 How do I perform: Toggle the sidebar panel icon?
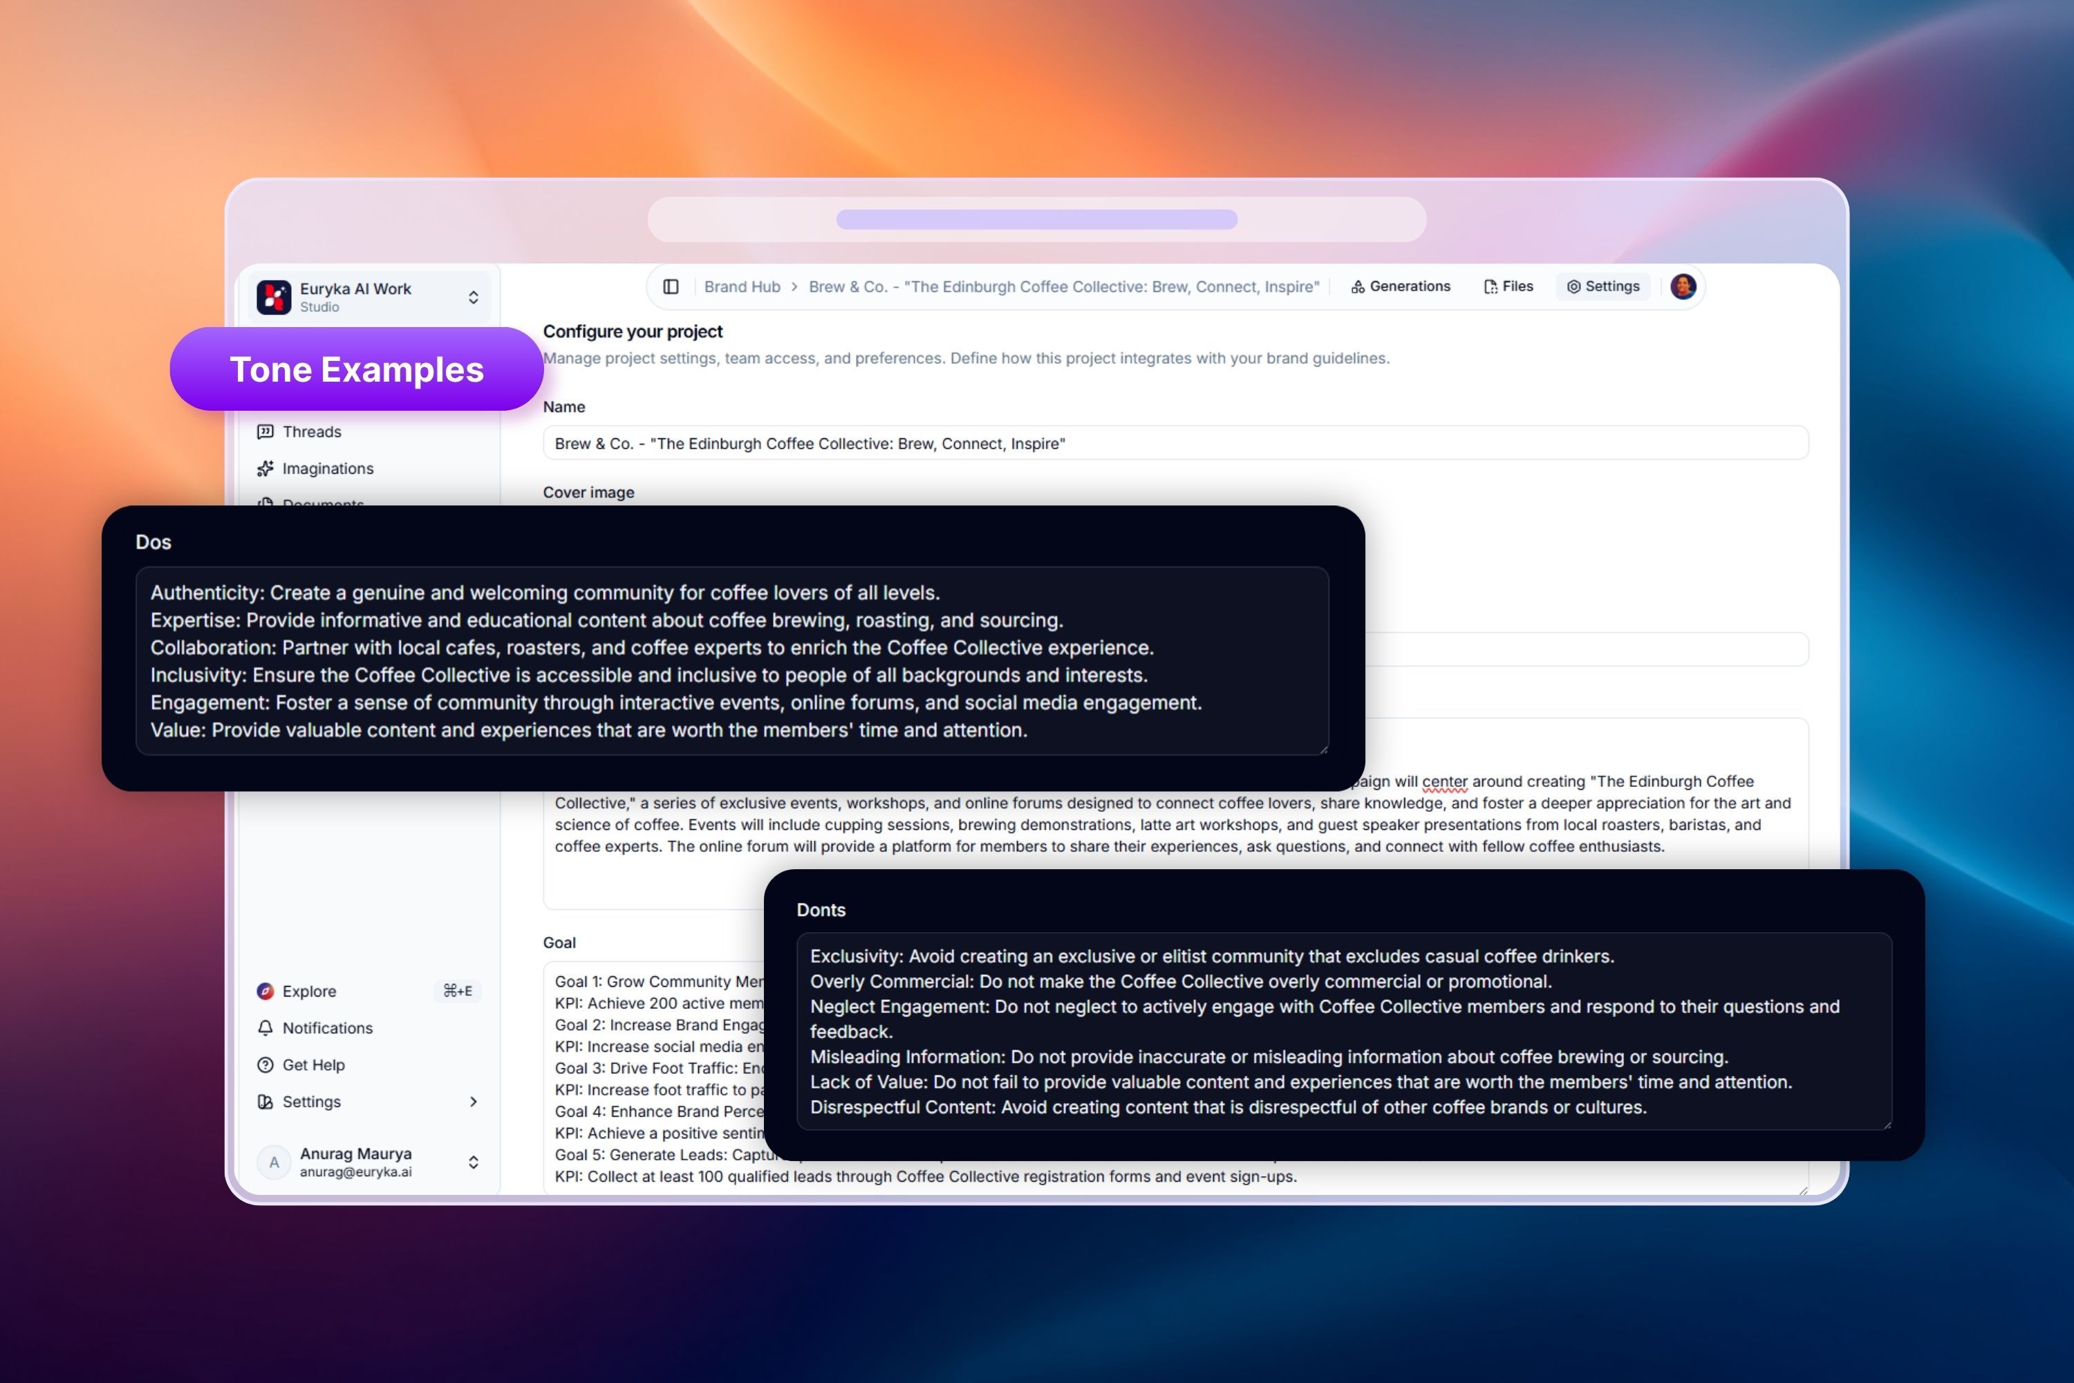tap(671, 287)
